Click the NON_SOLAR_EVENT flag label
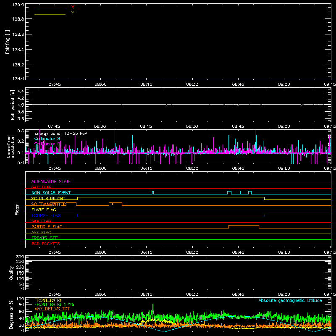Image resolution: width=336 pixels, height=336 pixels. click(51, 193)
